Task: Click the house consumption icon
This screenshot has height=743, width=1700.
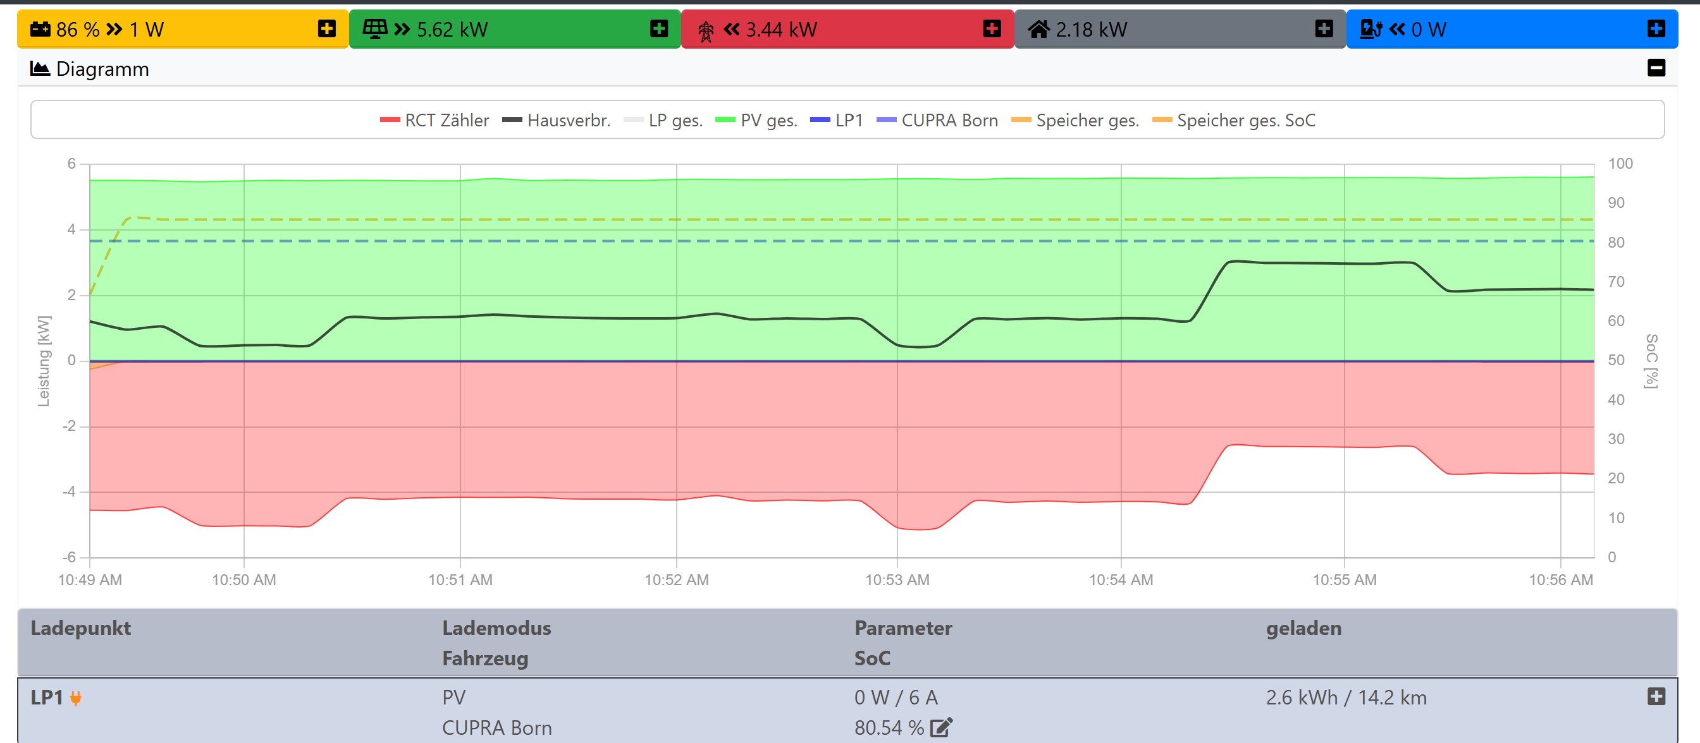Action: [1038, 29]
